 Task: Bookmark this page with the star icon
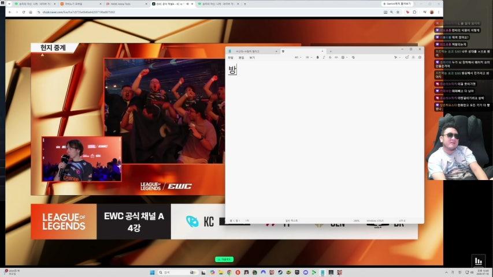(398, 12)
